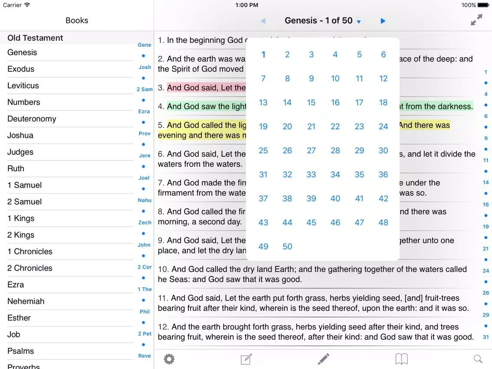The width and height of the screenshot is (492, 369).
Task: Select chapter 40 in chapter grid
Action: click(335, 199)
